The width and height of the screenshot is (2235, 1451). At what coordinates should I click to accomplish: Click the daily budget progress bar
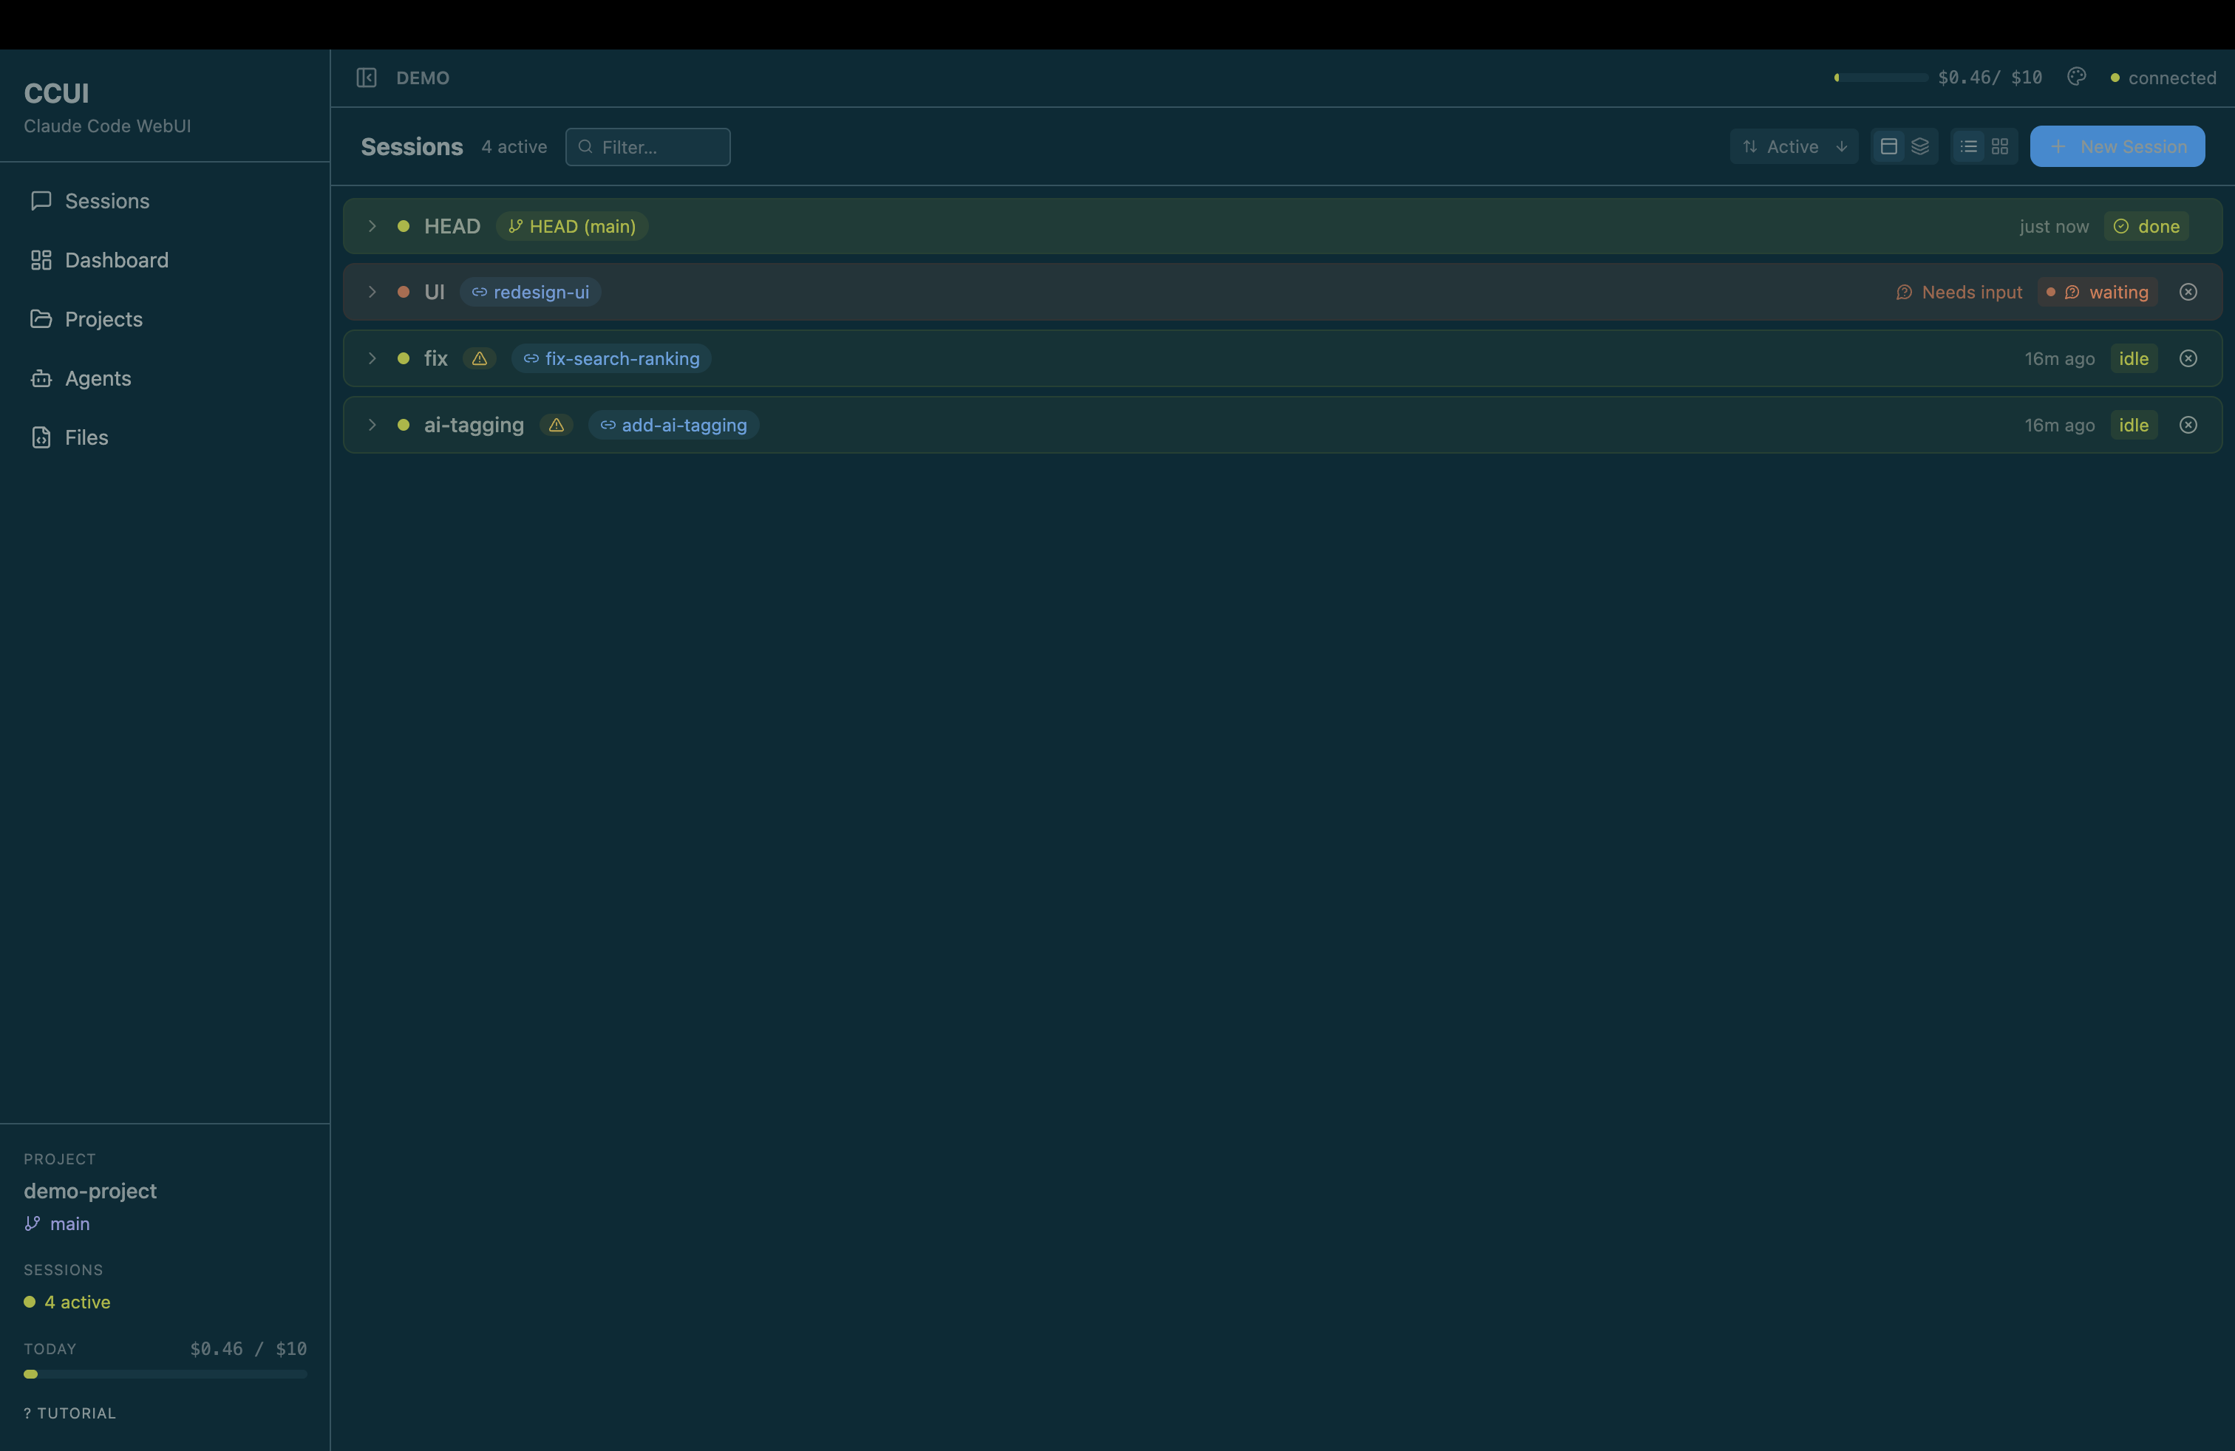(x=164, y=1374)
